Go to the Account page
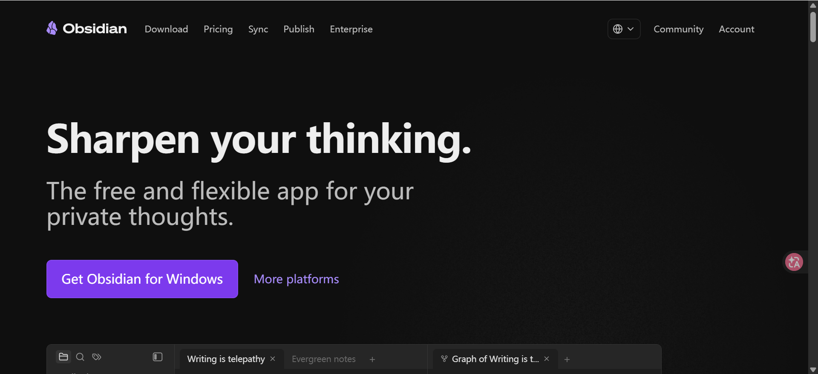Screen dimensions: 818x374 (x=736, y=29)
